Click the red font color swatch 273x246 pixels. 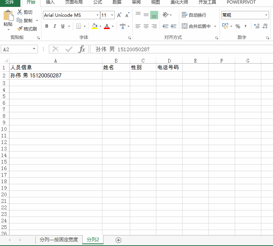coord(106,26)
